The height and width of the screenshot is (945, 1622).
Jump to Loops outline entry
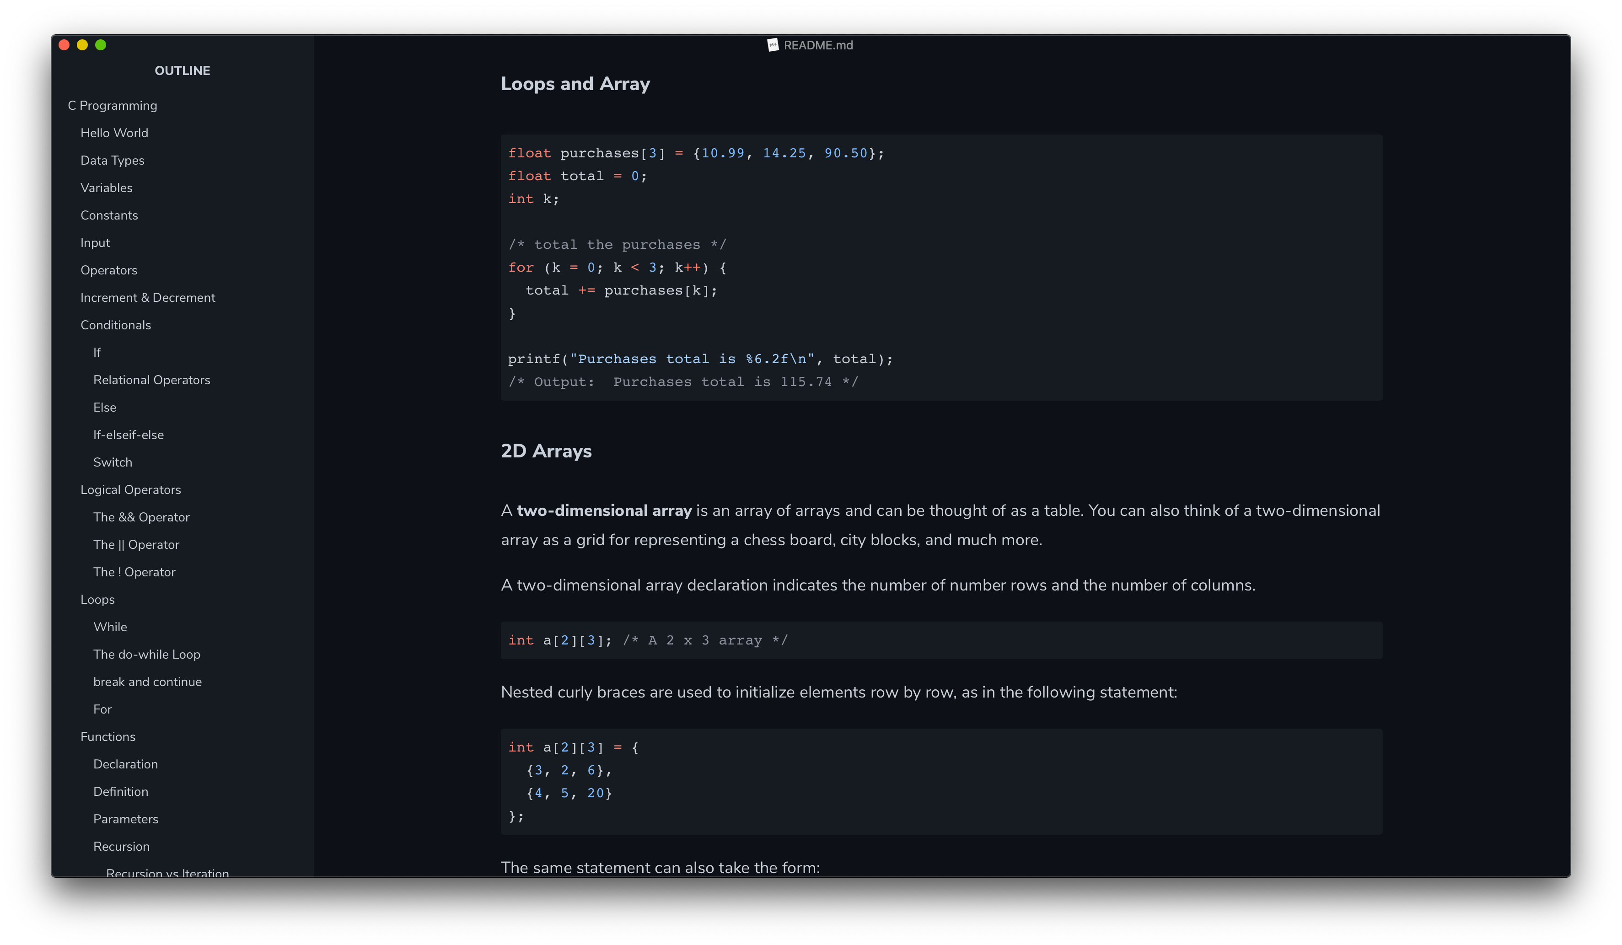pos(97,600)
